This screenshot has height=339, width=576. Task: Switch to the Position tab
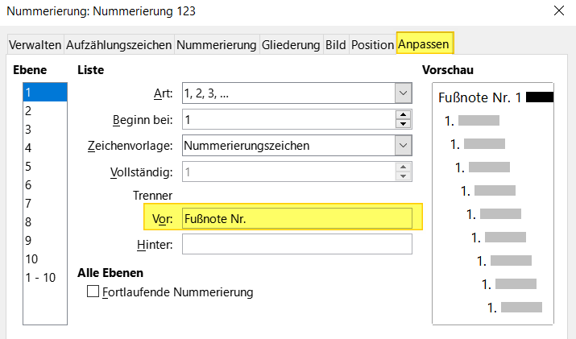coord(372,45)
